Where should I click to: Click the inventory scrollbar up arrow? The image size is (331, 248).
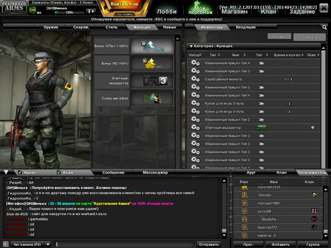(x=323, y=48)
